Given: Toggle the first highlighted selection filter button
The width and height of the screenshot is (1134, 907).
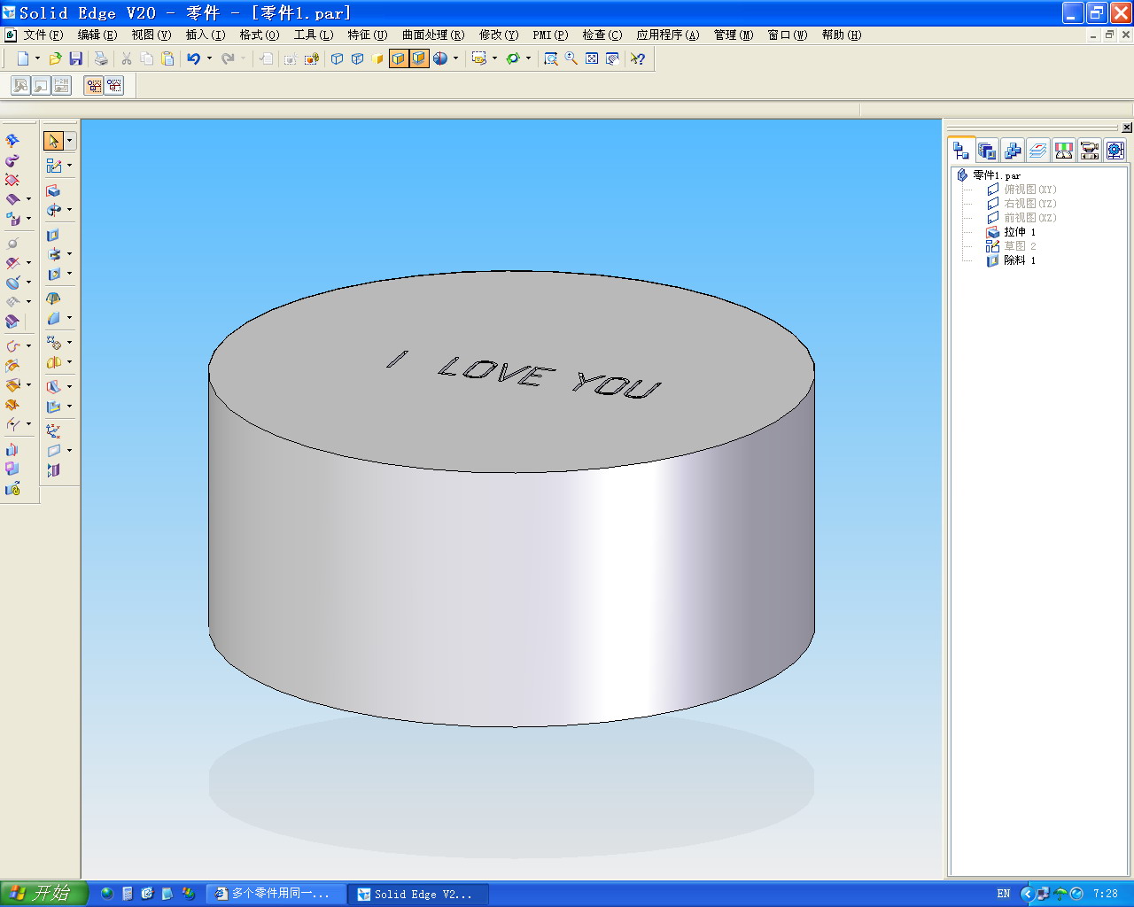Looking at the screenshot, I should pyautogui.click(x=94, y=85).
